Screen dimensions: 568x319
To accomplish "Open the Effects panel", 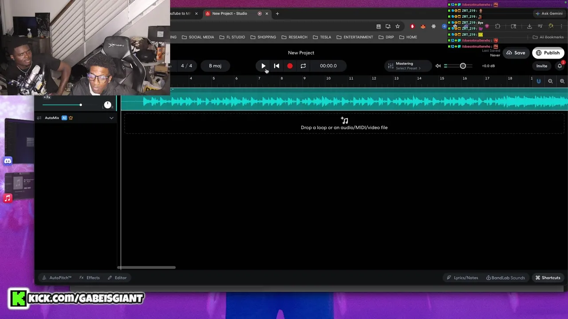I will [89, 278].
